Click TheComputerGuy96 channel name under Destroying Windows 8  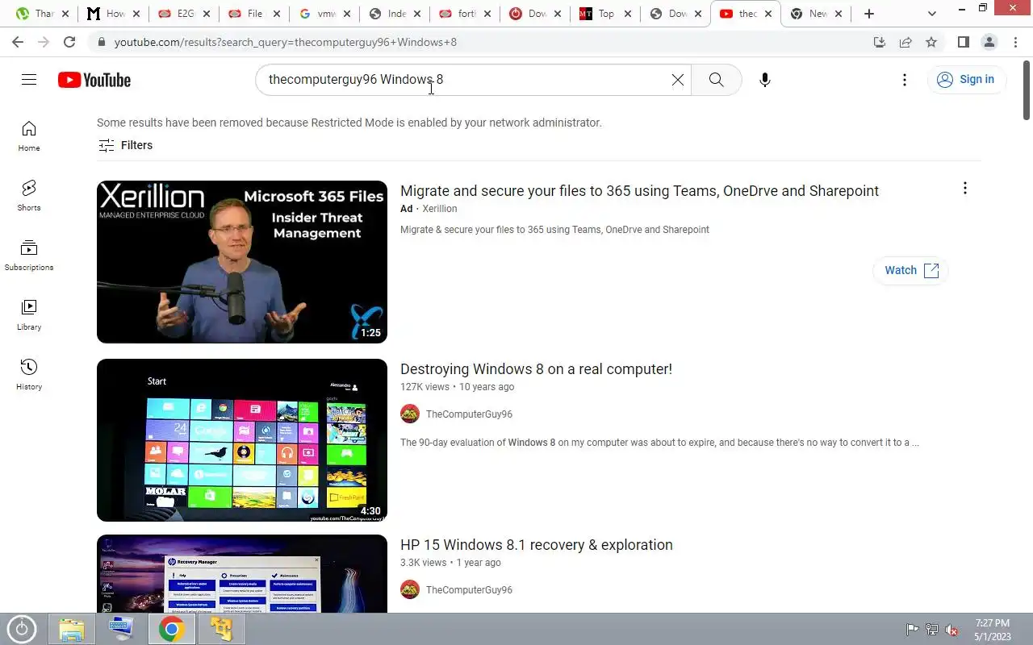coord(469,414)
